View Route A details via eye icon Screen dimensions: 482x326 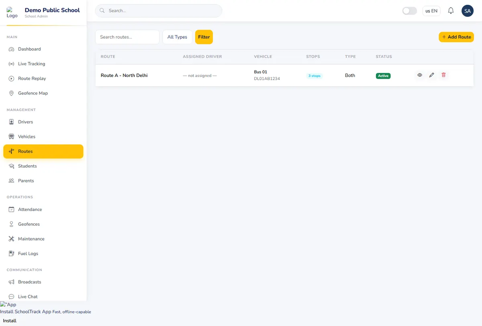(420, 75)
